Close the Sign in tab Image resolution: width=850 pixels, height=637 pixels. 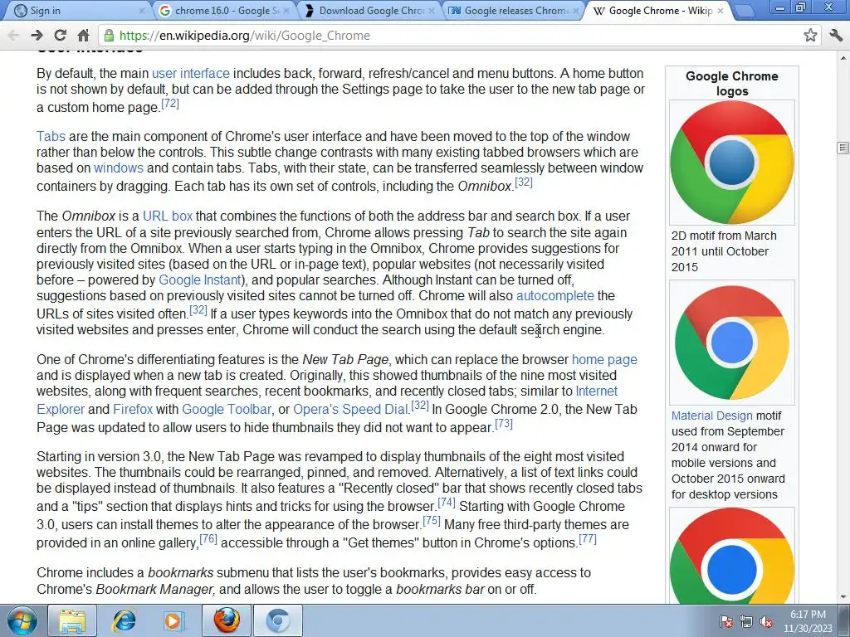141,11
